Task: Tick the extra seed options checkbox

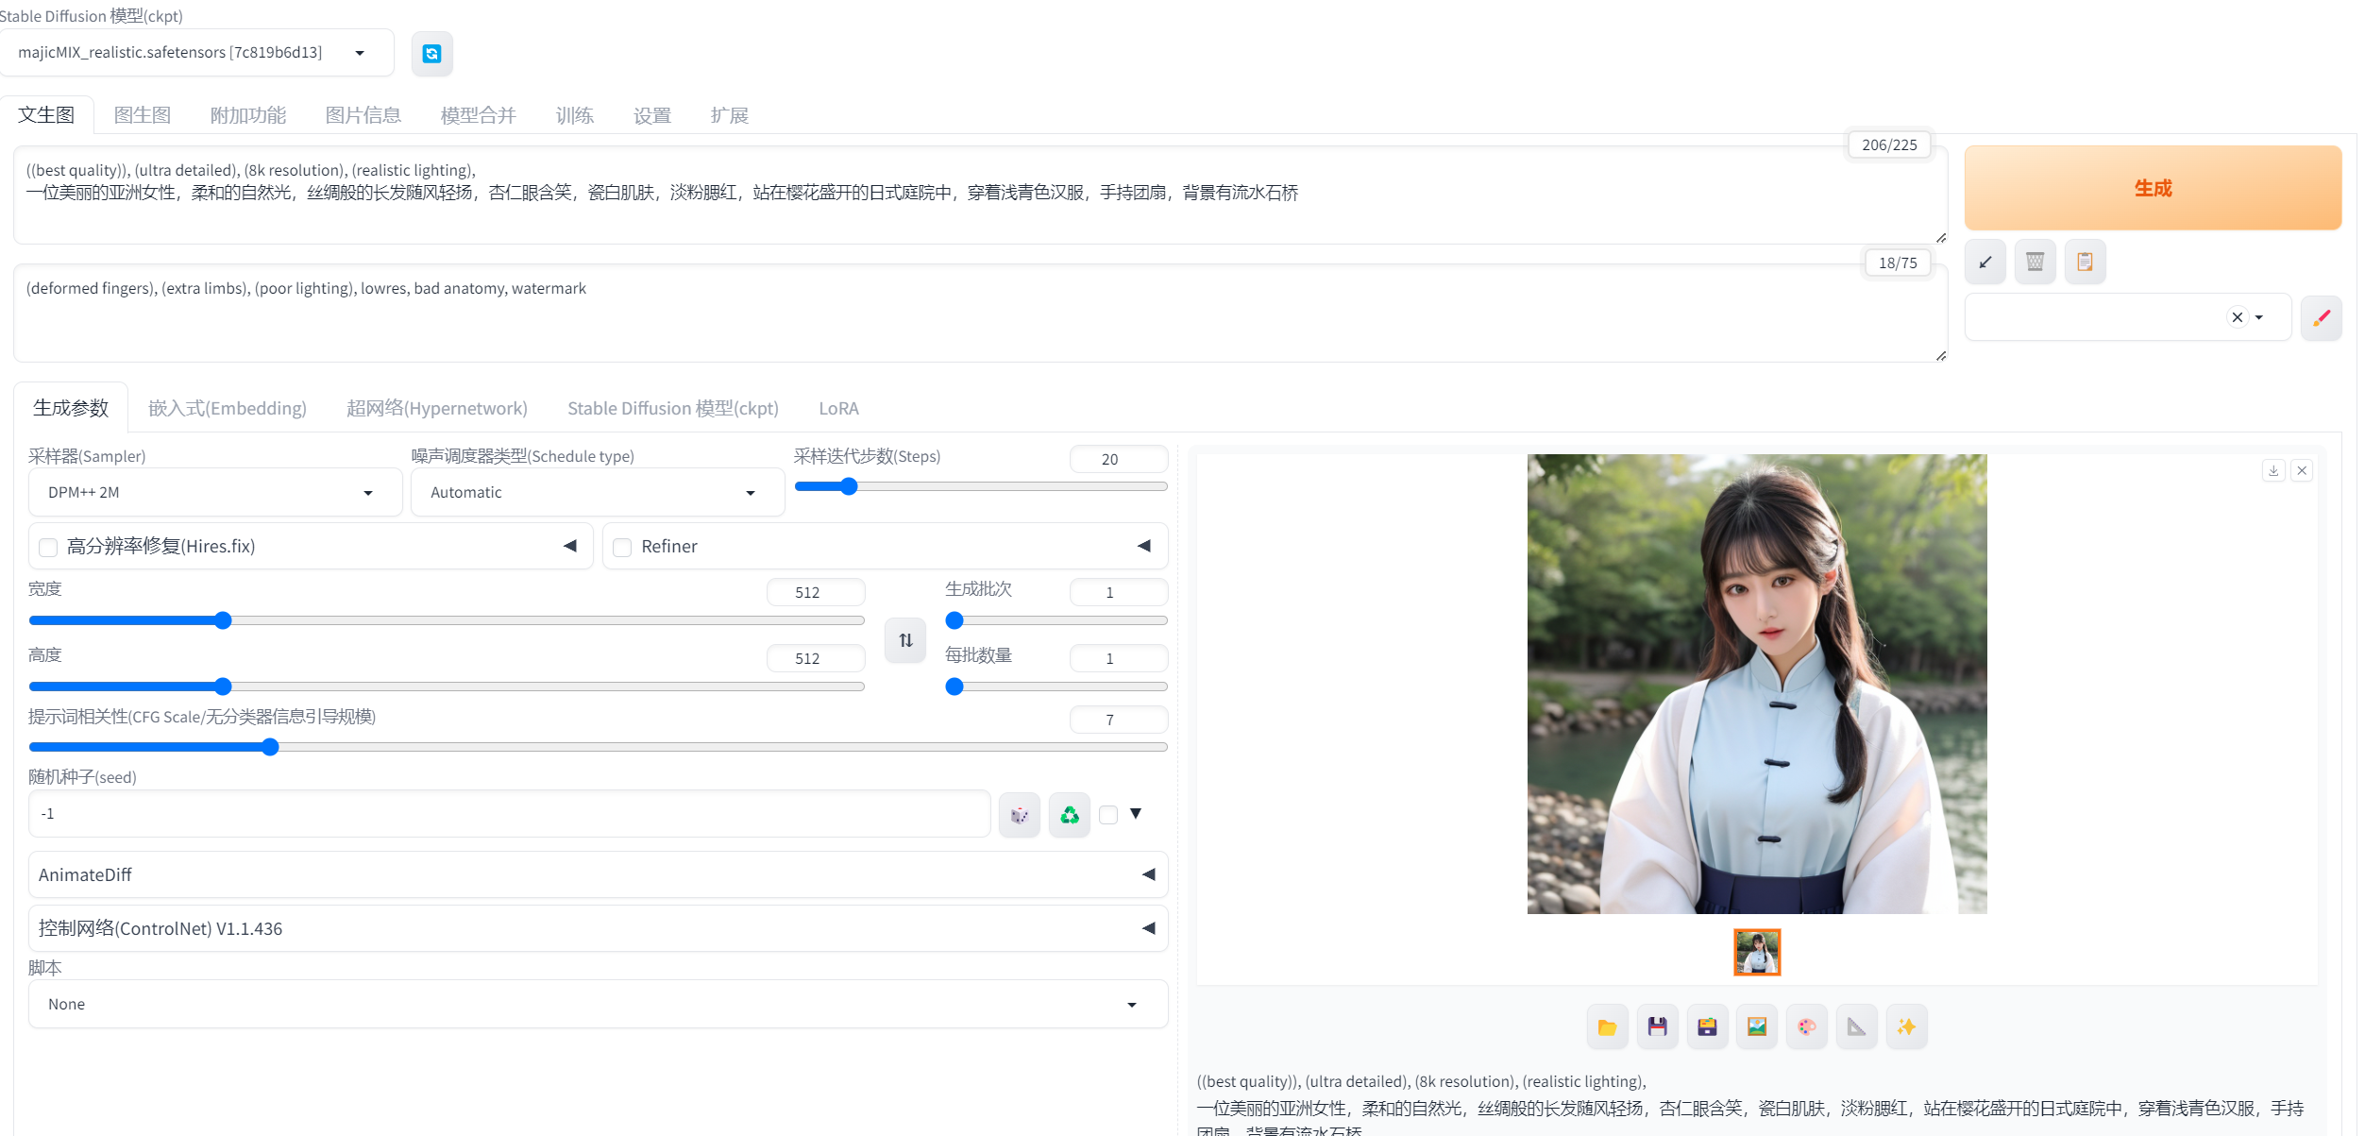Action: (1108, 815)
